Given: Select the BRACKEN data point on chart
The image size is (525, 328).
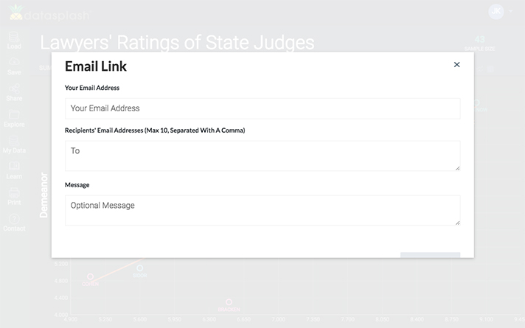Looking at the screenshot, I should coord(229,302).
